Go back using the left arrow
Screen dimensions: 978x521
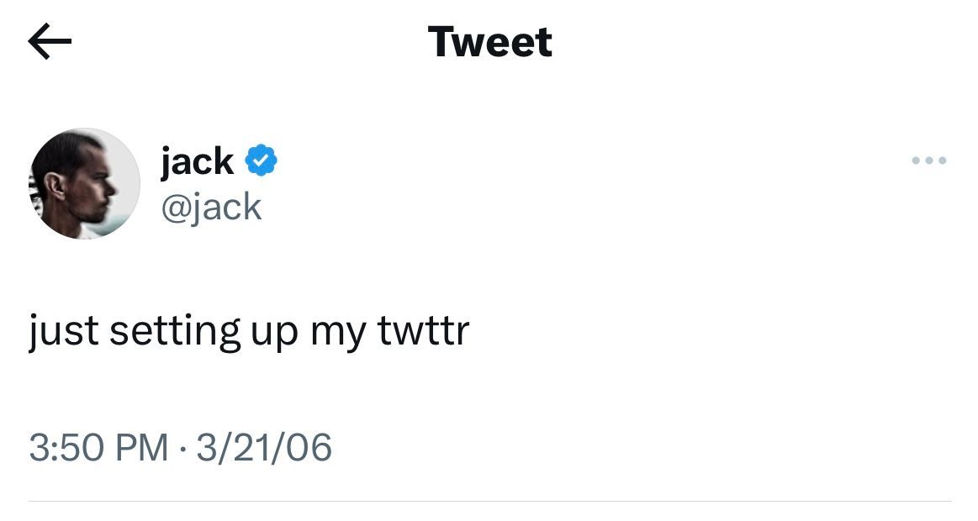(x=50, y=42)
